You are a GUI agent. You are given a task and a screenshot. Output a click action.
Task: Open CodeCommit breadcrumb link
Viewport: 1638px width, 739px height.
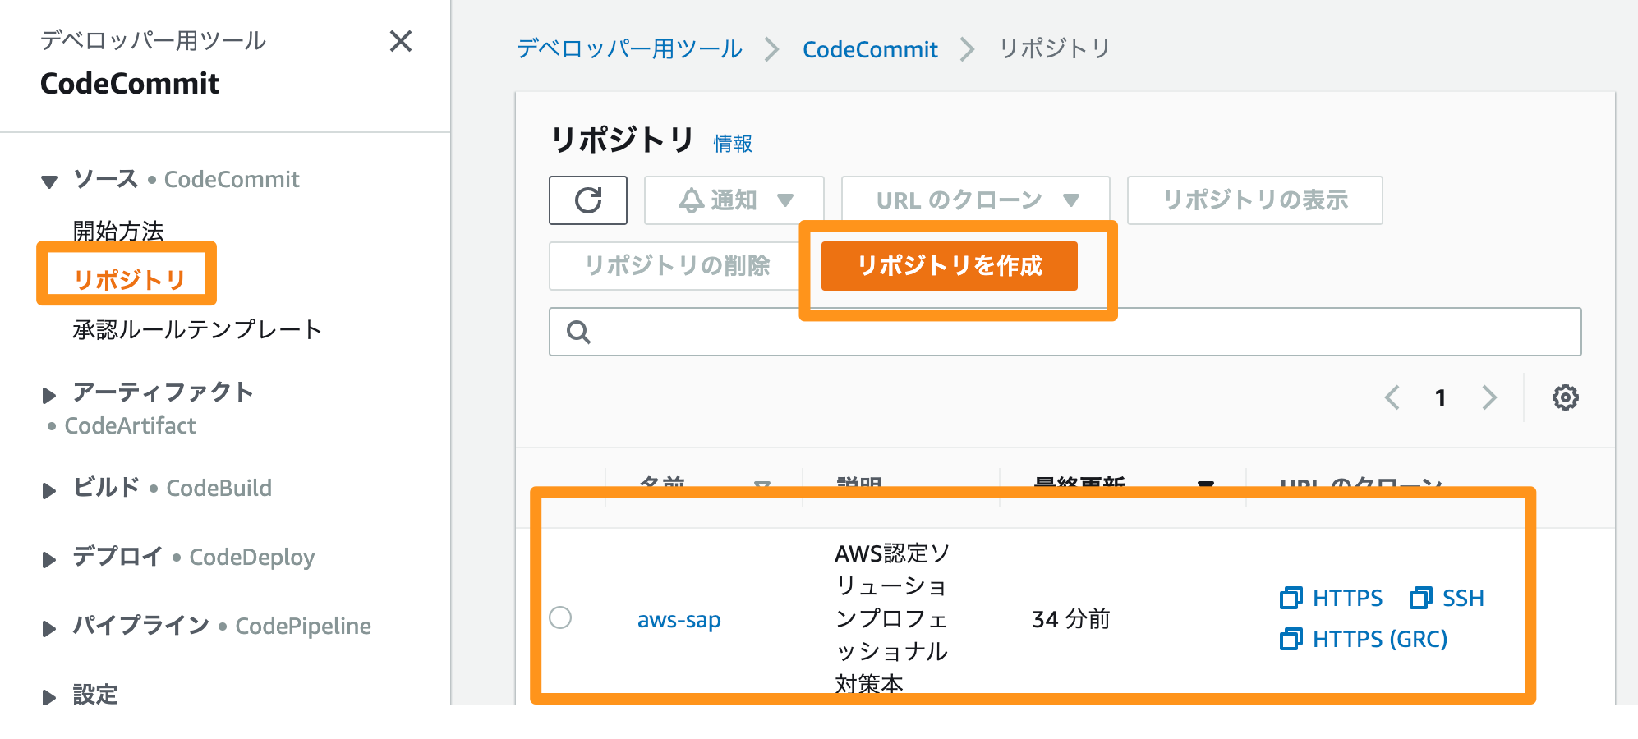(x=870, y=49)
